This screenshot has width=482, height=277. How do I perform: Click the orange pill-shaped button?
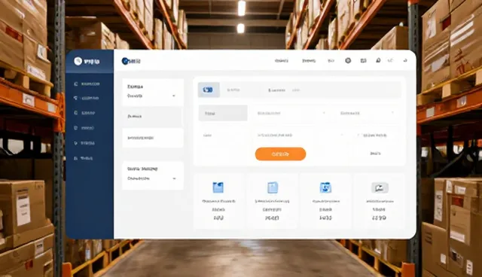pyautogui.click(x=280, y=154)
